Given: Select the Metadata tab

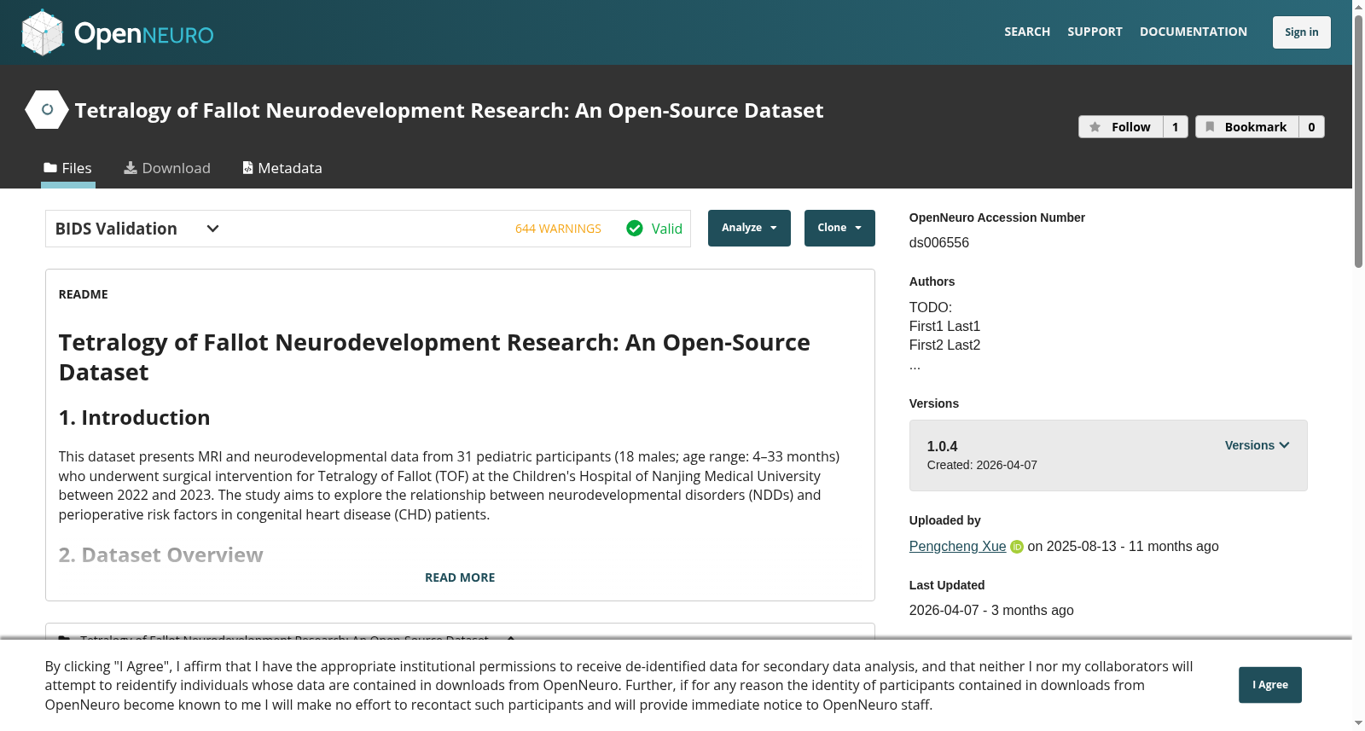Looking at the screenshot, I should (x=282, y=168).
